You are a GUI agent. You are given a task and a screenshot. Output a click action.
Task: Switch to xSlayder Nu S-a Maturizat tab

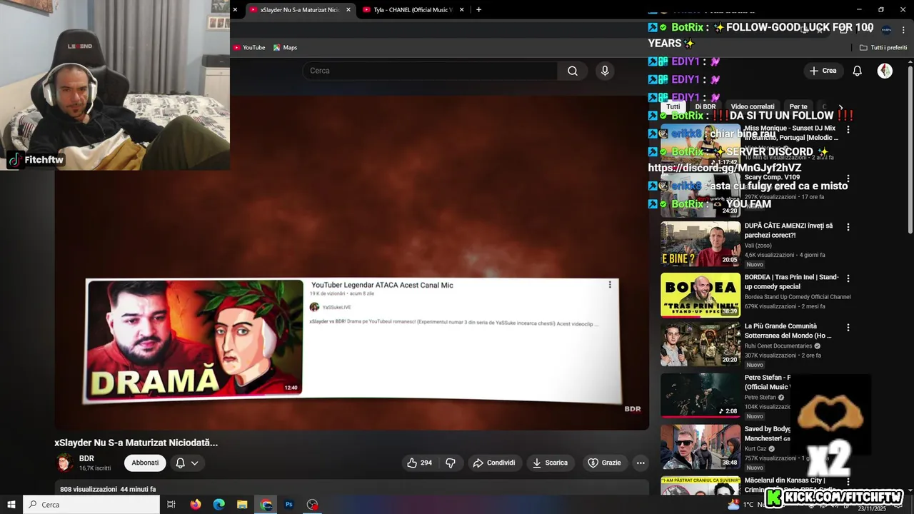click(300, 10)
